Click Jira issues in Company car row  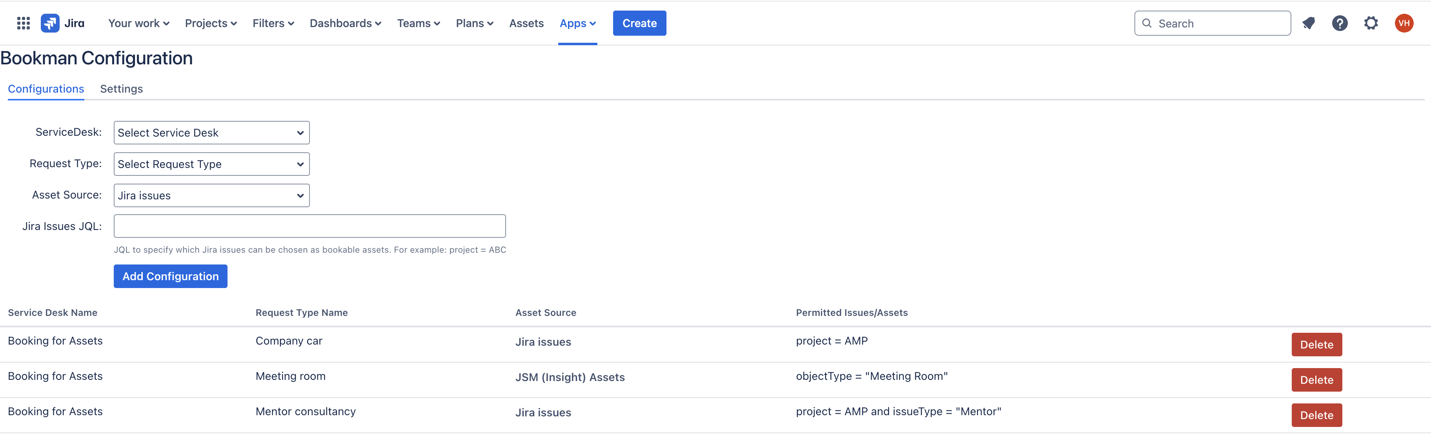pyautogui.click(x=543, y=342)
